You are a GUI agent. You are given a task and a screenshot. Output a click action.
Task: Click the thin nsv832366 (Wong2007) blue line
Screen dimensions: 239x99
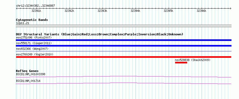pyautogui.click(x=124, y=51)
